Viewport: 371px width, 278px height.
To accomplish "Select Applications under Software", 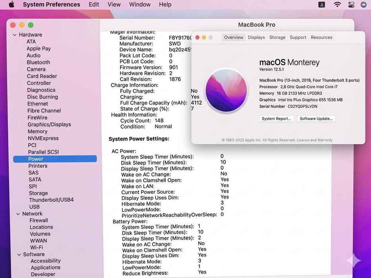I will click(x=45, y=268).
